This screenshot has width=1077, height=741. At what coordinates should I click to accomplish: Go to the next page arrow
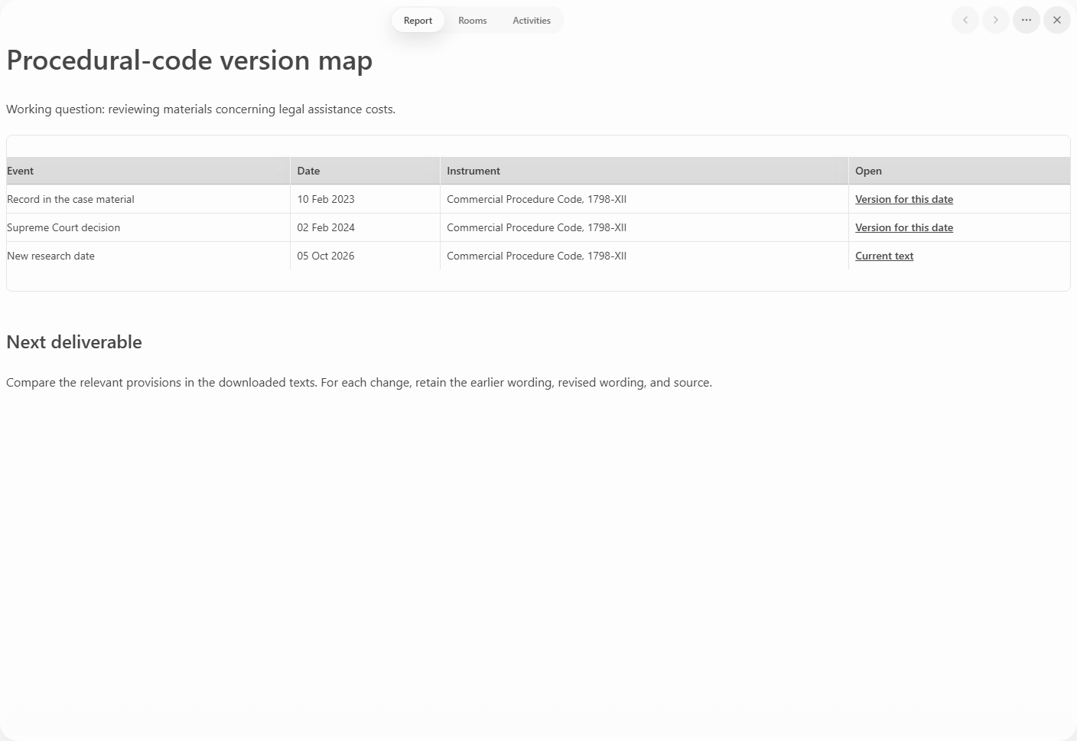996,20
